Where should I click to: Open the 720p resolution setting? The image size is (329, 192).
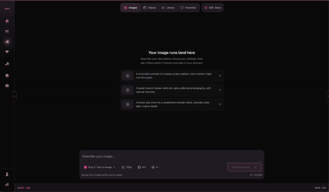pyautogui.click(x=127, y=167)
